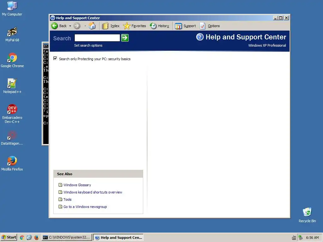Select the Recycle Bin icon

[x=307, y=215]
